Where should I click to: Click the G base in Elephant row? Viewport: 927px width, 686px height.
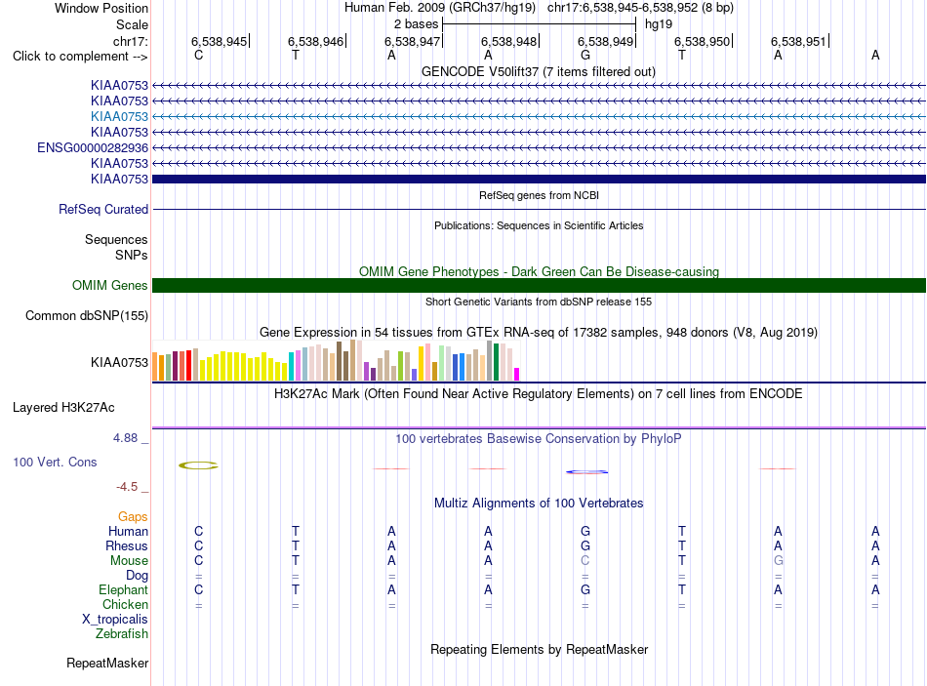(x=585, y=589)
